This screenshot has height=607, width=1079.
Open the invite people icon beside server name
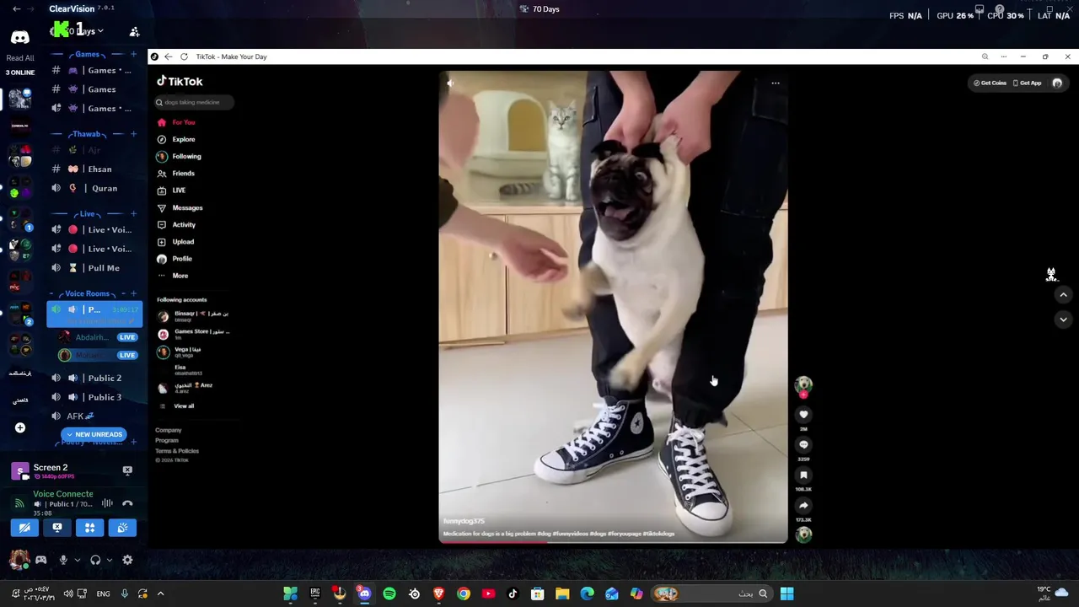click(x=134, y=32)
